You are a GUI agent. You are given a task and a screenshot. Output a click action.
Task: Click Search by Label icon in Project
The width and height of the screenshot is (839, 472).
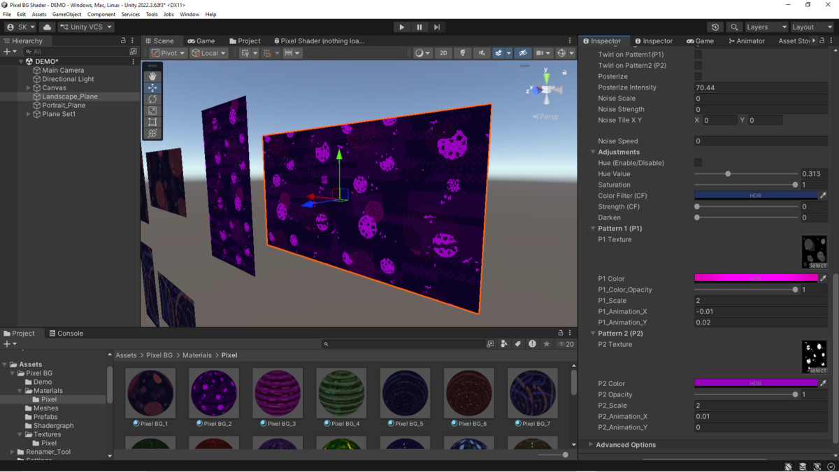[x=518, y=344]
